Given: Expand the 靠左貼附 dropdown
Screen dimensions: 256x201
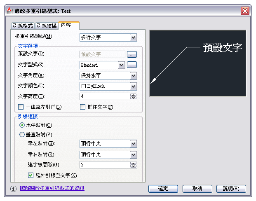Looking at the screenshot, I should tap(134, 144).
